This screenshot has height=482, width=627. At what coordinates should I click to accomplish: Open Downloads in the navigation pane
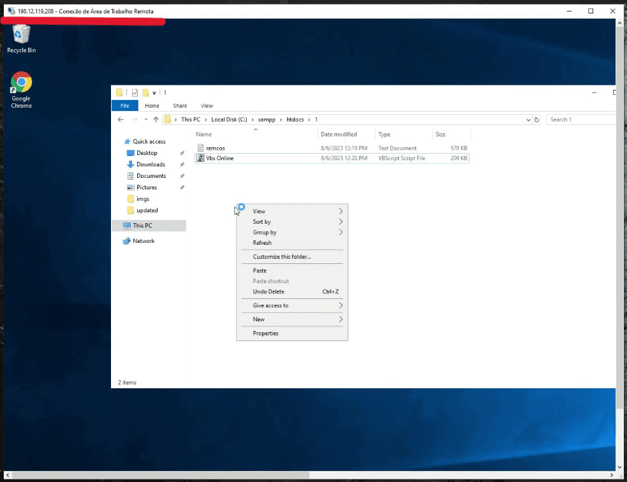(151, 164)
